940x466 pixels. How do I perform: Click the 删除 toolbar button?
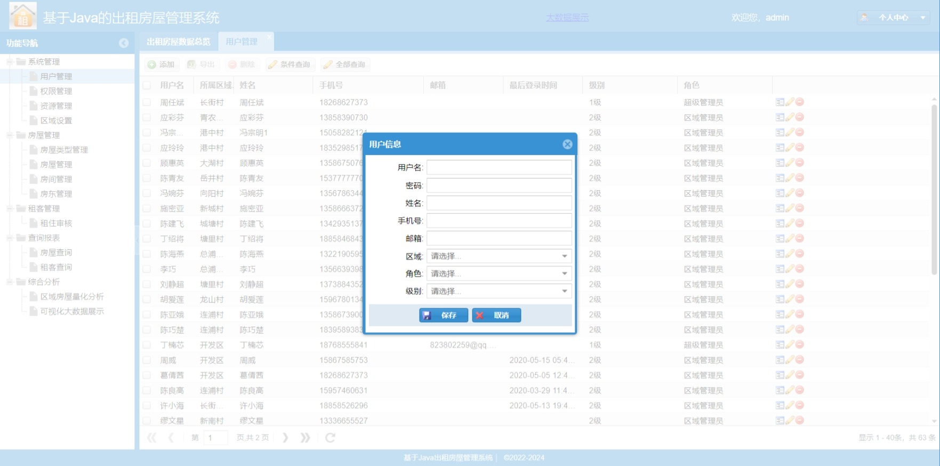tap(242, 64)
